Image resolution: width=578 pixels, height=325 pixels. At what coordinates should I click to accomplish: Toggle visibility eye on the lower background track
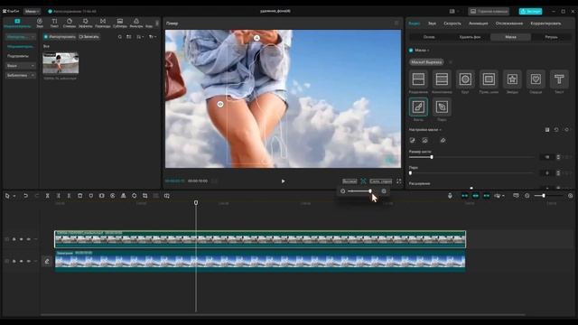[22, 261]
